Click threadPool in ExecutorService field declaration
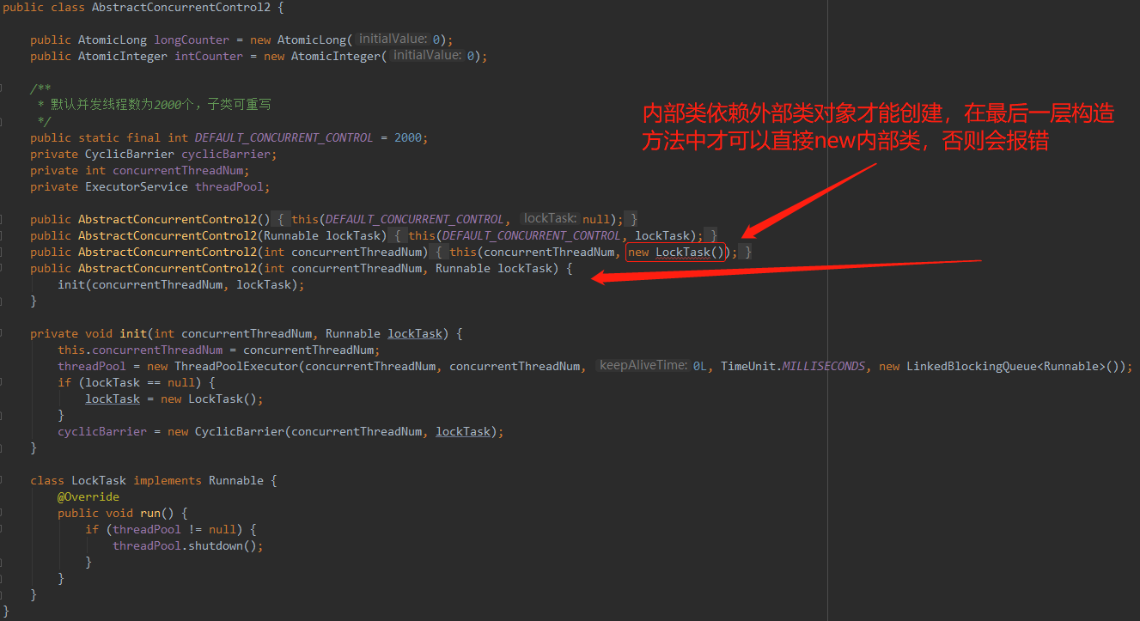Screen dimensions: 1140x621 [x=229, y=186]
